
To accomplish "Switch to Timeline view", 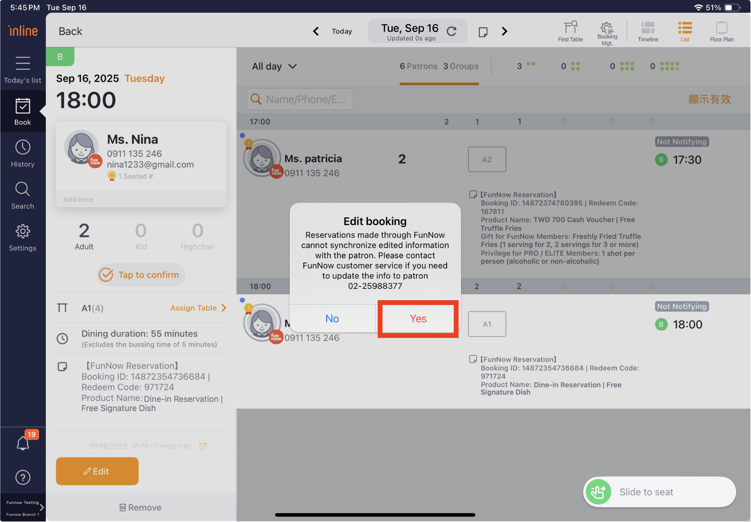I will tap(647, 31).
